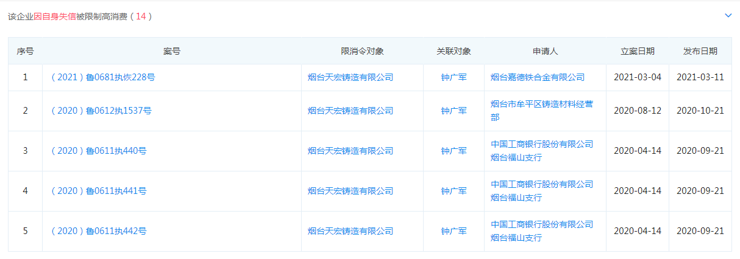Image resolution: width=740 pixels, height=259 pixels.
Task: Open 钟广军 profile in row 4
Action: 454,191
